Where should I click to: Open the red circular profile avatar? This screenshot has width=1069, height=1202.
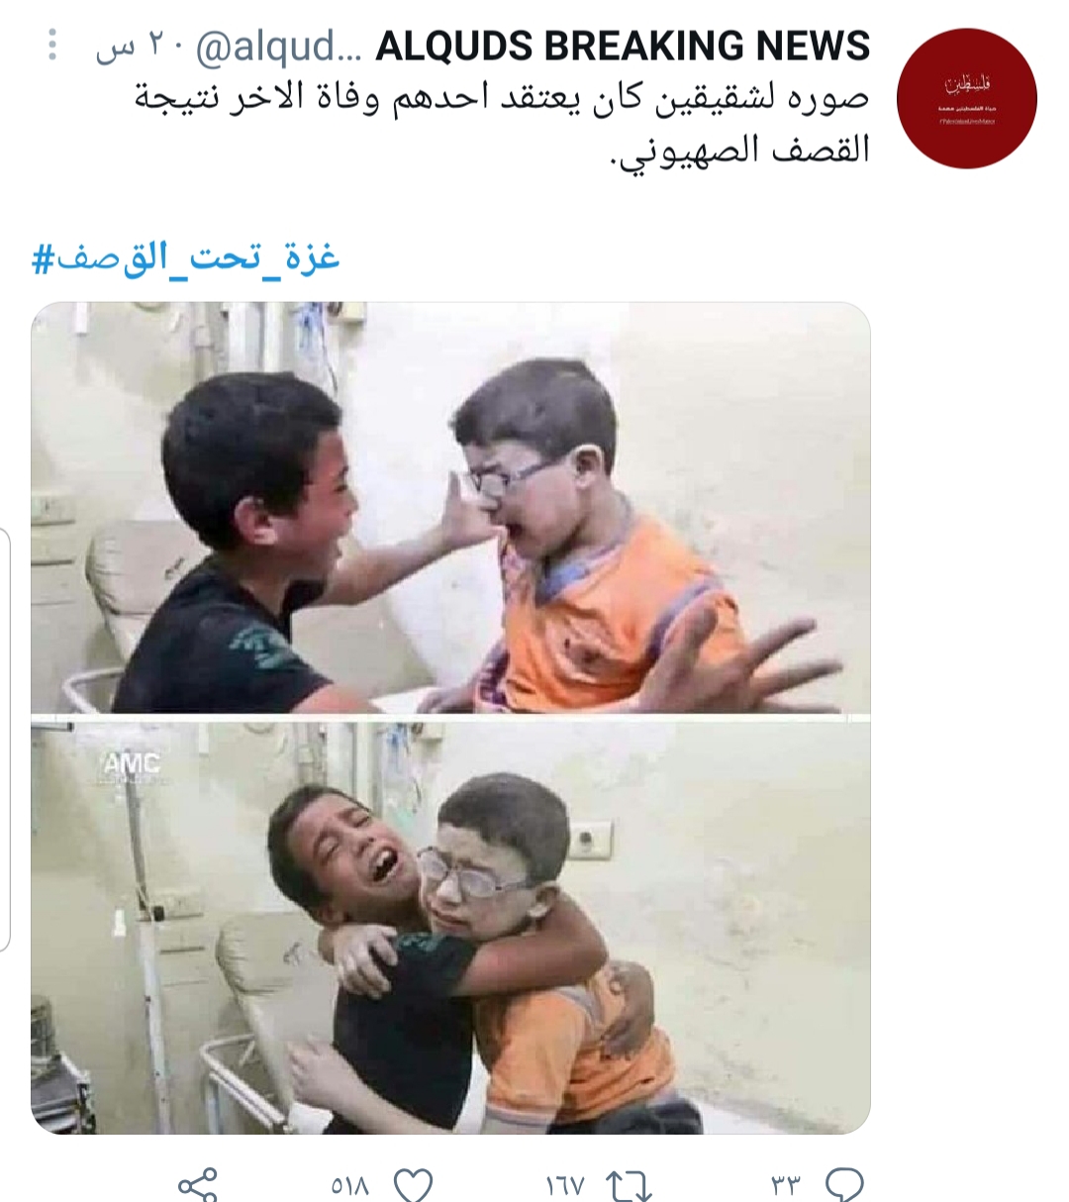(x=966, y=98)
